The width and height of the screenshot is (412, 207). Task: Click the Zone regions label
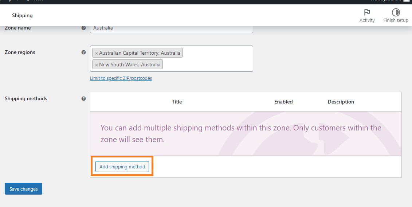(x=20, y=52)
